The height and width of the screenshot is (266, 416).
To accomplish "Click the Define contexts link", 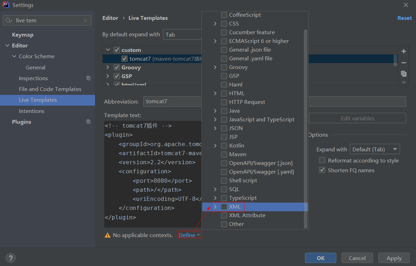I will 190,235.
